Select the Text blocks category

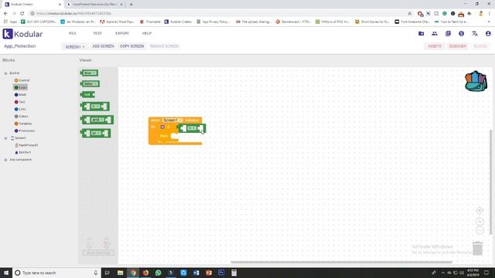click(x=19, y=102)
